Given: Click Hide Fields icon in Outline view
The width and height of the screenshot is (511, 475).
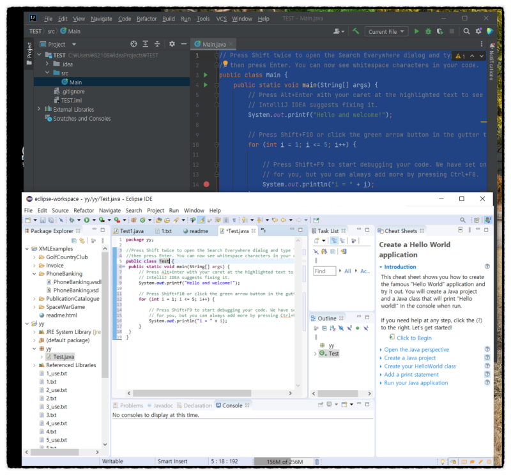Looking at the screenshot, I should (x=341, y=328).
